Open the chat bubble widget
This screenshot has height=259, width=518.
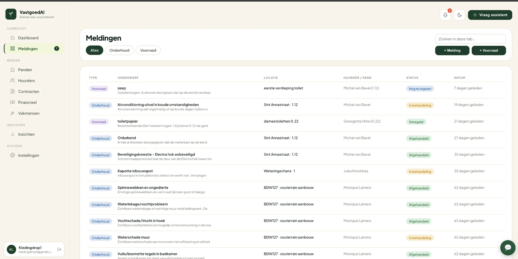pos(508,248)
